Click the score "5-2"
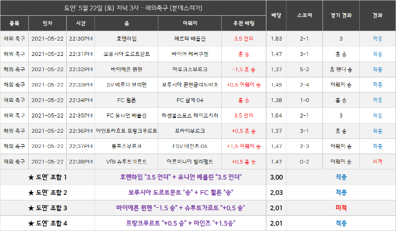This screenshot has width=396, height=231. point(304,69)
